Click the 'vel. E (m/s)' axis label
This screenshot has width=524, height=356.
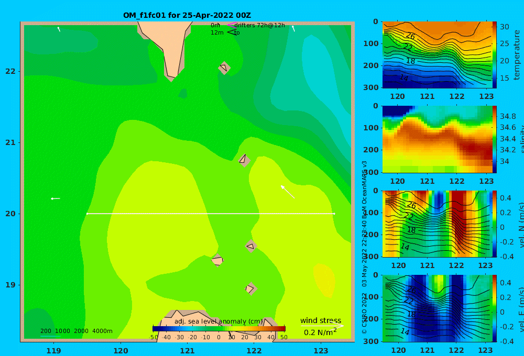[x=521, y=309]
